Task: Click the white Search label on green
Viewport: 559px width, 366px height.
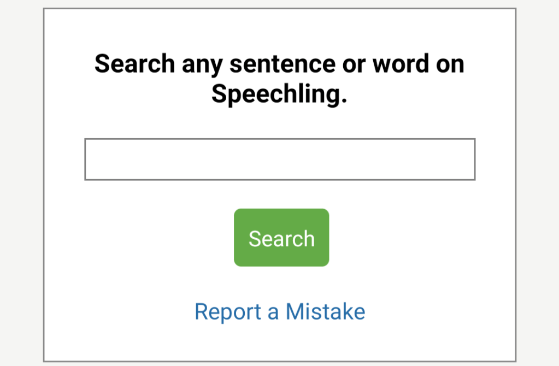Action: click(x=281, y=239)
